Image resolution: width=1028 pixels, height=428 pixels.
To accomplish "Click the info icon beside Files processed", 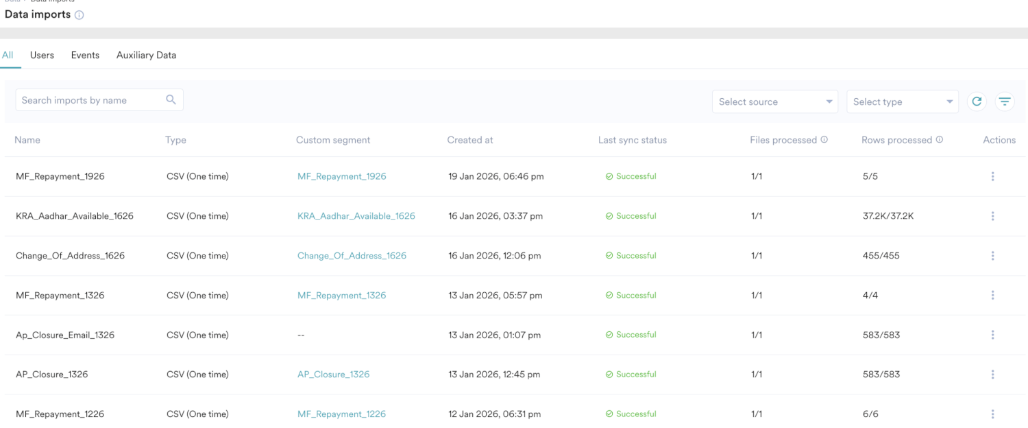I will pos(824,140).
